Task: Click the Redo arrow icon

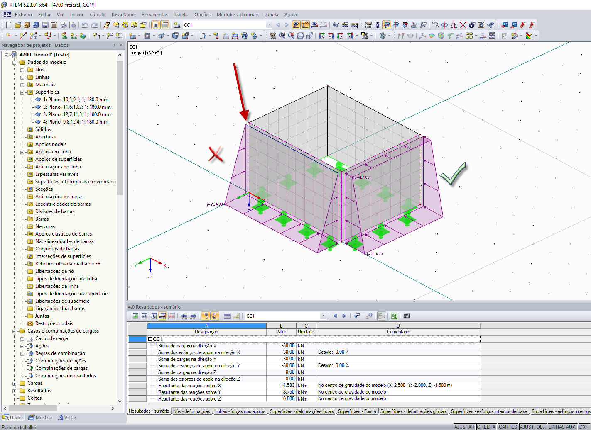Action: [94, 25]
